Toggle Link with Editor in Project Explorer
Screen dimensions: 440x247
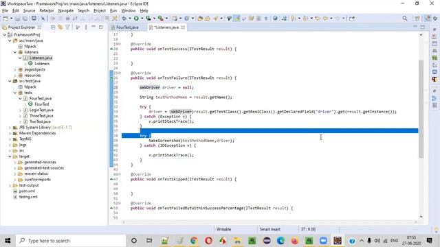[60, 27]
